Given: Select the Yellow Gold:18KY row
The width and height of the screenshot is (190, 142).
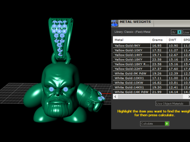Looking at the screenshot, I should pyautogui.click(x=152, y=60).
